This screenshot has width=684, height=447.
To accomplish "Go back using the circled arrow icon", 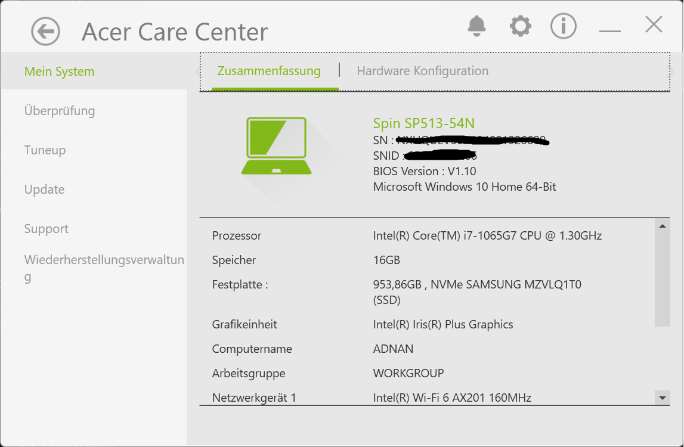I will pos(45,32).
